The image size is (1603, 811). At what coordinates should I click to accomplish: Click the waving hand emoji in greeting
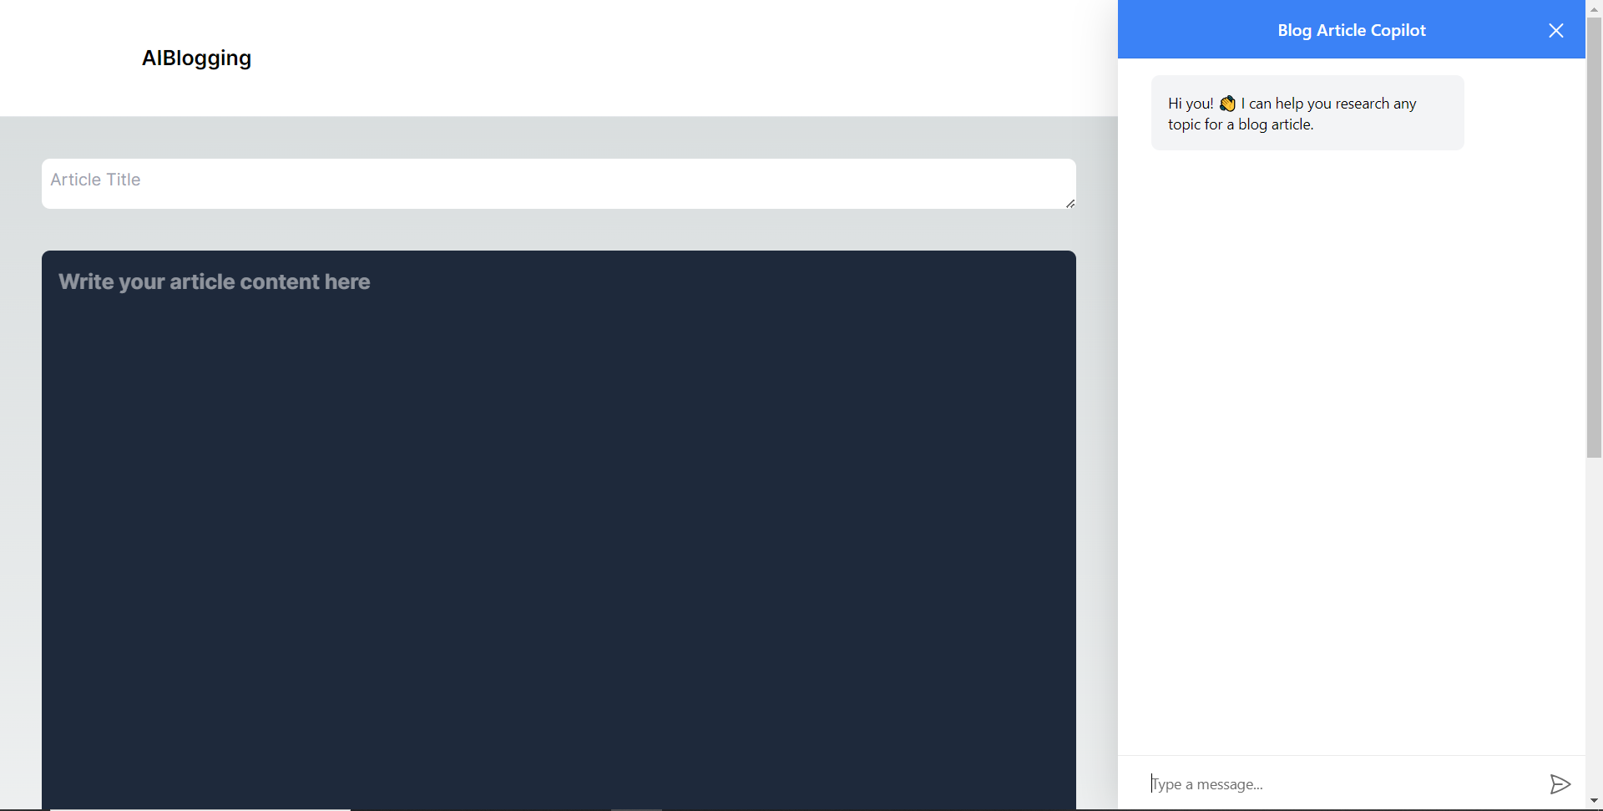(1227, 104)
